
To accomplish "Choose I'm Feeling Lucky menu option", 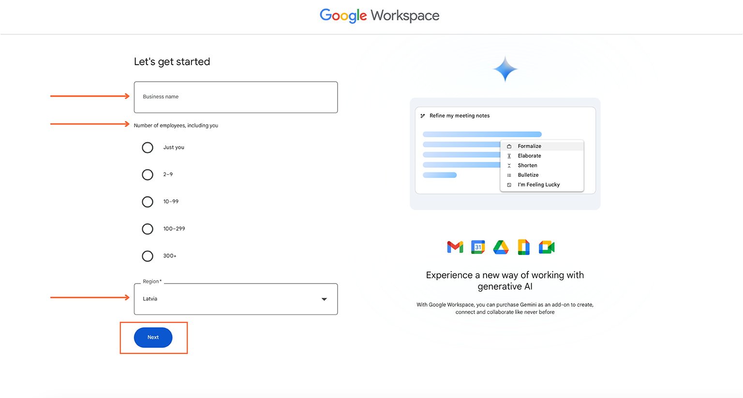I will pyautogui.click(x=542, y=185).
